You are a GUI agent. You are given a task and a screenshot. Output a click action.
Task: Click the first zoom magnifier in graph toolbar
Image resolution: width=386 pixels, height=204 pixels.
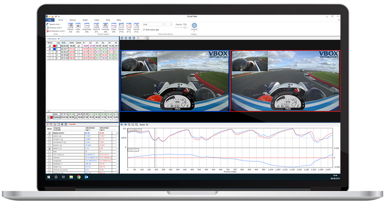[x=129, y=125]
